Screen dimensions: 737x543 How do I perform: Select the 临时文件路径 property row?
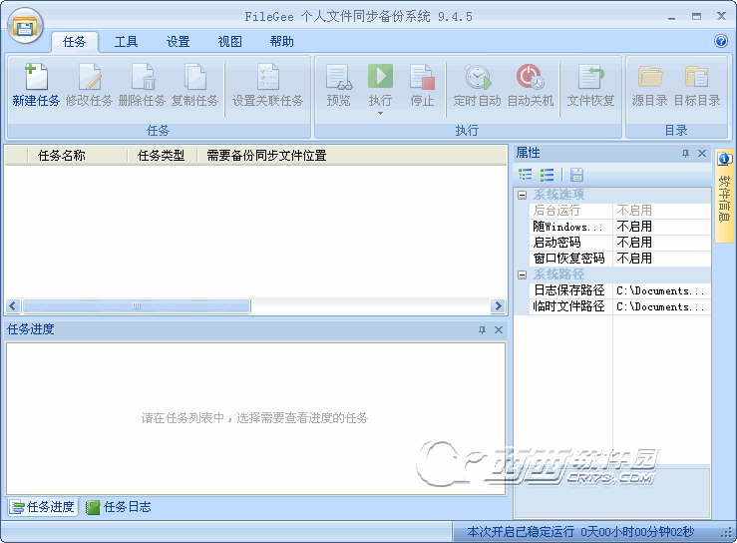tap(620, 306)
